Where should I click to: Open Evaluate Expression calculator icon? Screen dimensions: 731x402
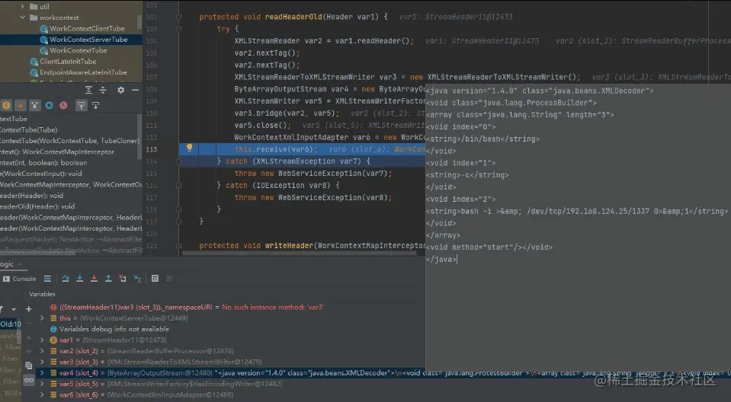[155, 279]
